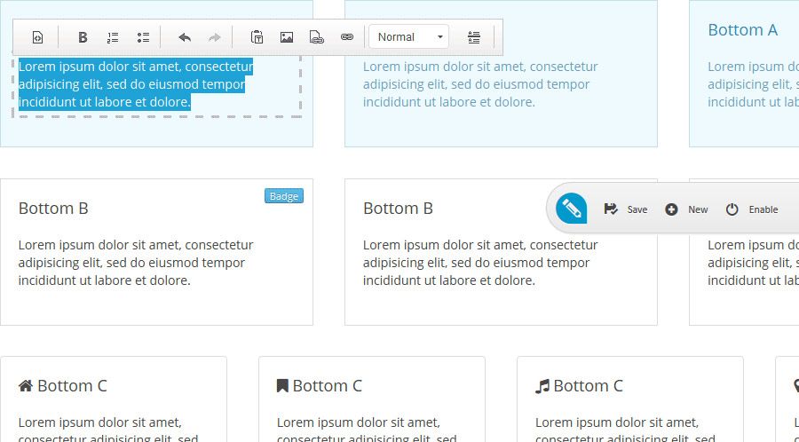Toggle the Enable power button
The width and height of the screenshot is (799, 442).
tap(751, 209)
